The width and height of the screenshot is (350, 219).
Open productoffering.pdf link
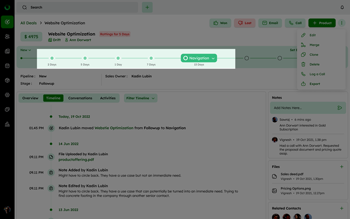coord(76,159)
